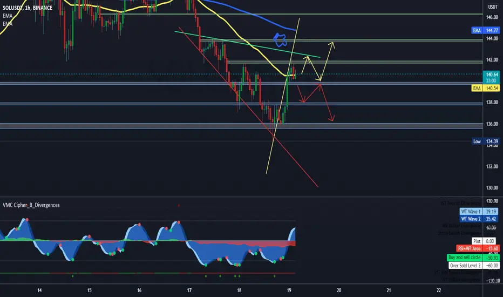The width and height of the screenshot is (503, 297).
Task: Click the 146.00 price axis value
Action: tap(492, 17)
